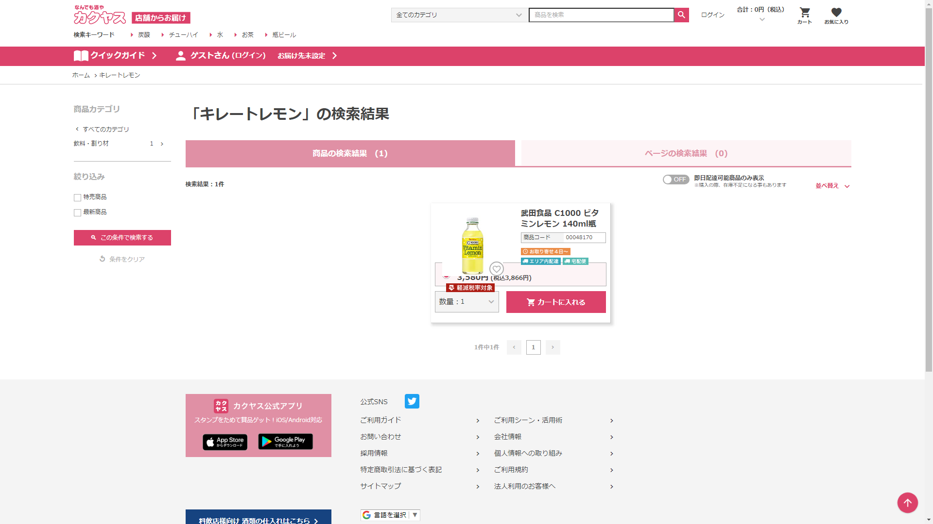Open the Twitter official SNS icon
This screenshot has height=524, width=933.
coord(412,401)
